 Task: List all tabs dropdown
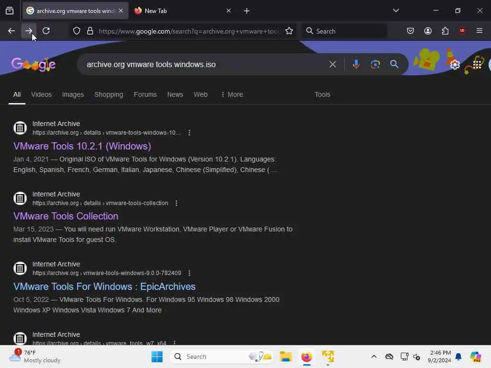[x=396, y=11]
